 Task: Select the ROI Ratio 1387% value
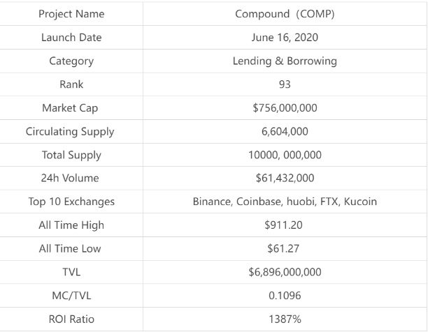click(285, 319)
